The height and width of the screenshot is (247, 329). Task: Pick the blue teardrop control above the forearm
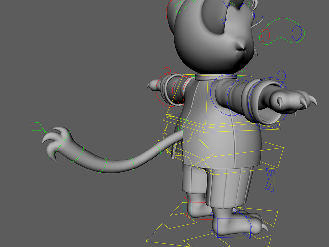point(281,78)
